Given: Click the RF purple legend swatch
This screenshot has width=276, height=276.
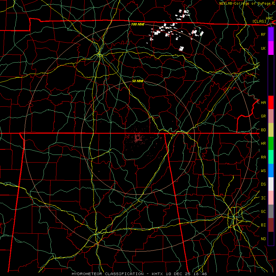Looking at the screenshot, I should 271,34.
